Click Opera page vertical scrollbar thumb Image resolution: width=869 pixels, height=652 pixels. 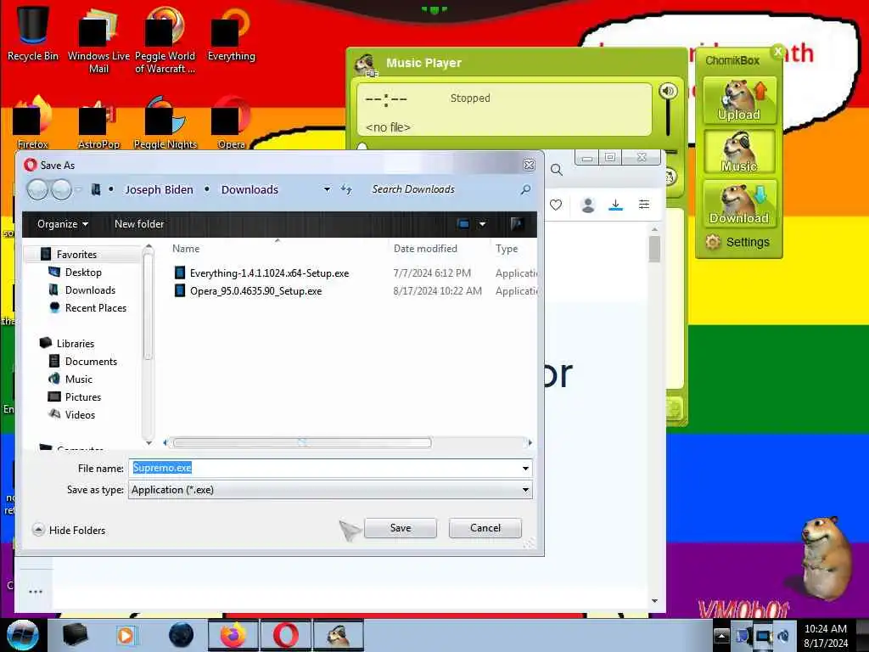pyautogui.click(x=654, y=249)
